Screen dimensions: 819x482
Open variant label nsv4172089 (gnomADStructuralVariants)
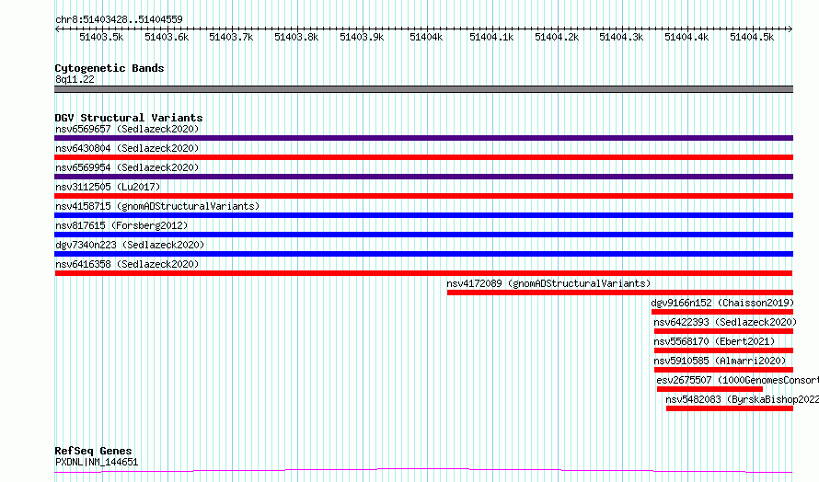pos(548,283)
